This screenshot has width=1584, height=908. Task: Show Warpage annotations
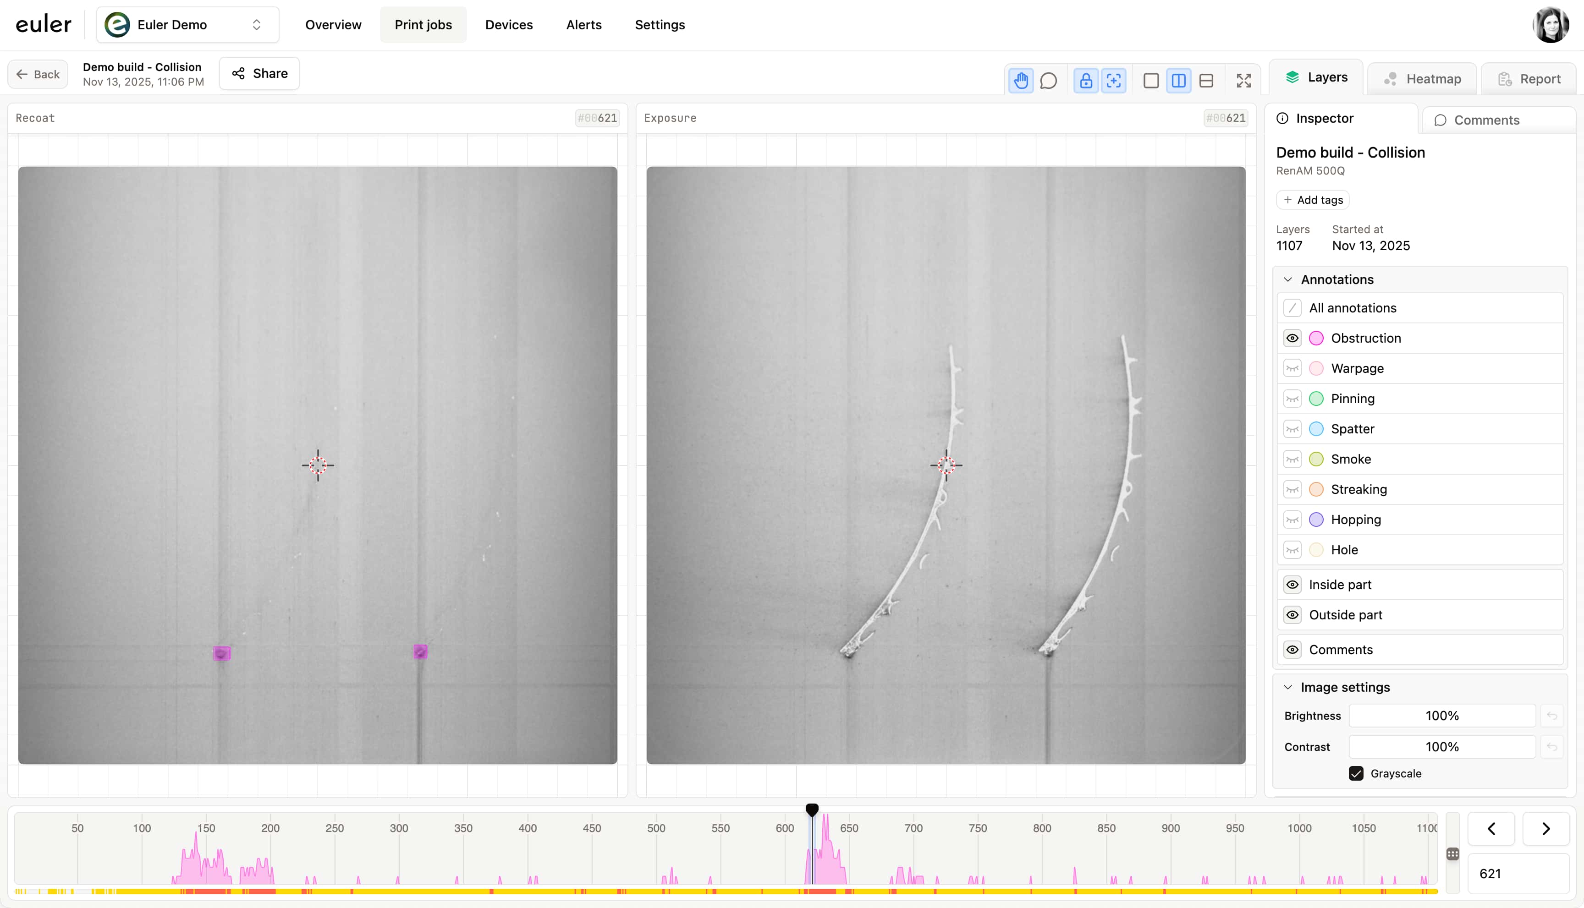(1292, 369)
